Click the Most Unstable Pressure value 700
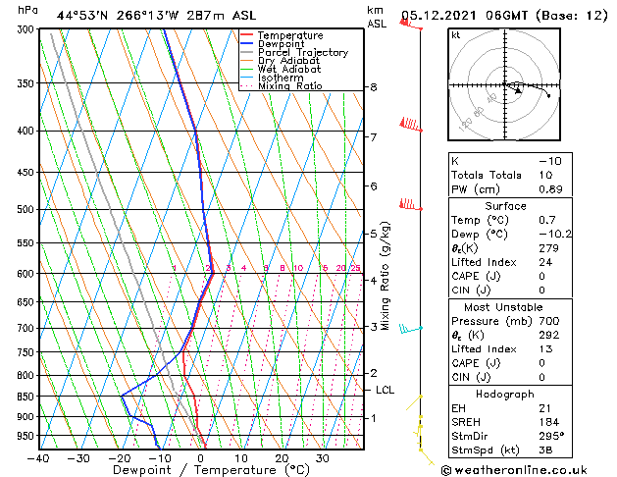The height and width of the screenshot is (477, 617). (549, 321)
